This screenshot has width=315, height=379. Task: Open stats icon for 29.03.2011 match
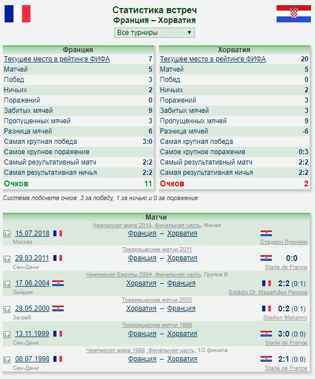click(7, 259)
